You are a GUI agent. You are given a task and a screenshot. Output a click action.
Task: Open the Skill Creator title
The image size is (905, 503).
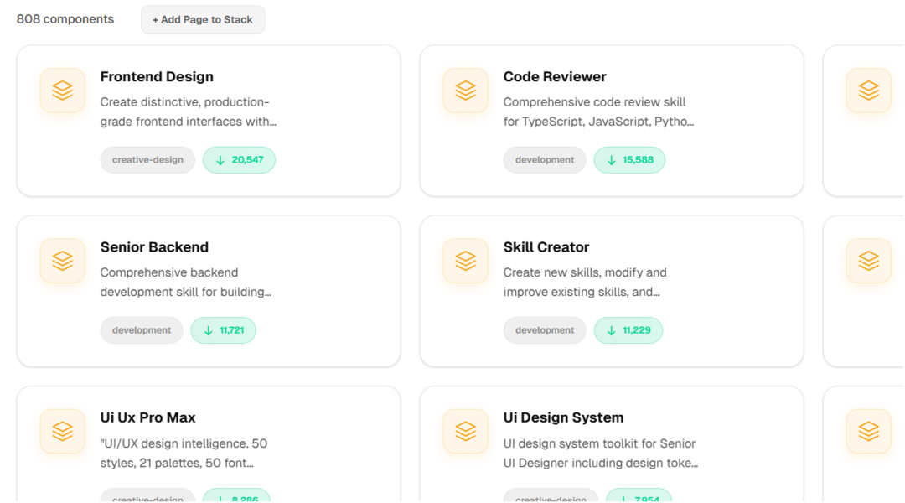(x=546, y=247)
